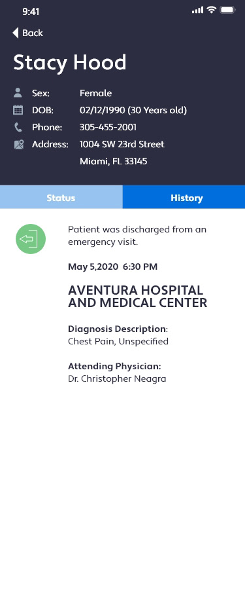This screenshot has width=245, height=605.
Task: Click the May 5, 2020 6:30 PM timestamp
Action: [x=113, y=266]
